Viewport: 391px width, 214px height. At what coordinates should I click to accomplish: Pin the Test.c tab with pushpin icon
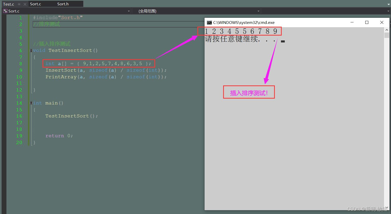pos(19,4)
